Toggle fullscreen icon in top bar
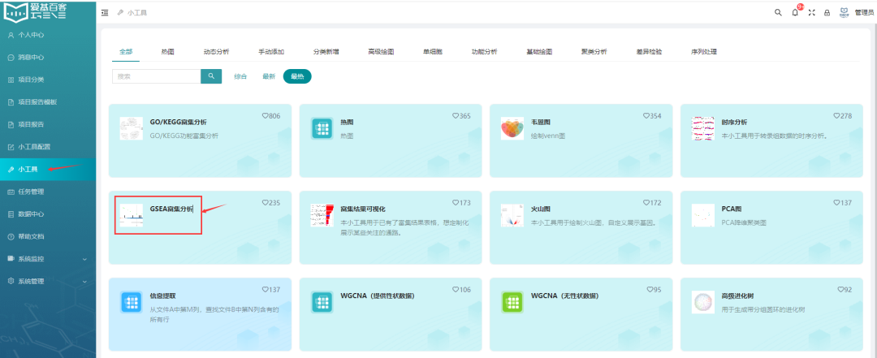Image resolution: width=877 pixels, height=358 pixels. click(x=811, y=12)
